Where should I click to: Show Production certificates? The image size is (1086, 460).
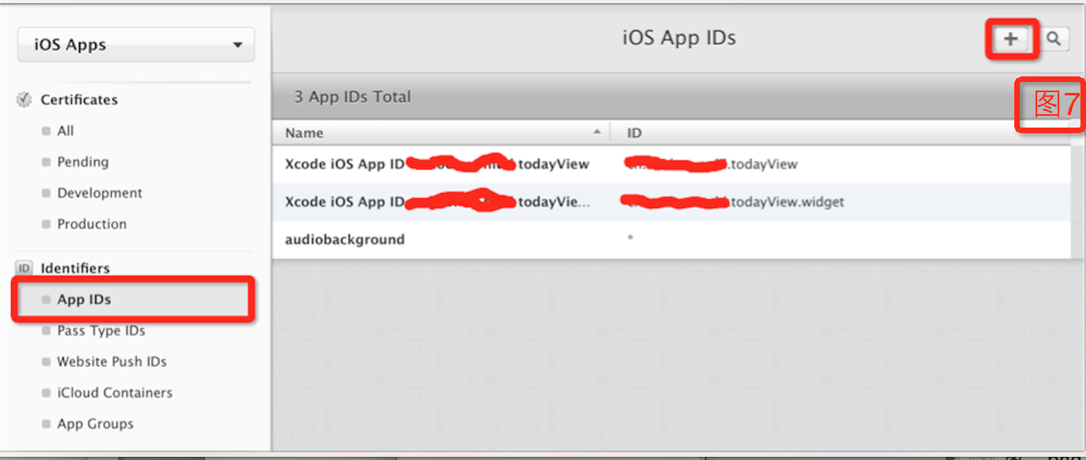[91, 224]
